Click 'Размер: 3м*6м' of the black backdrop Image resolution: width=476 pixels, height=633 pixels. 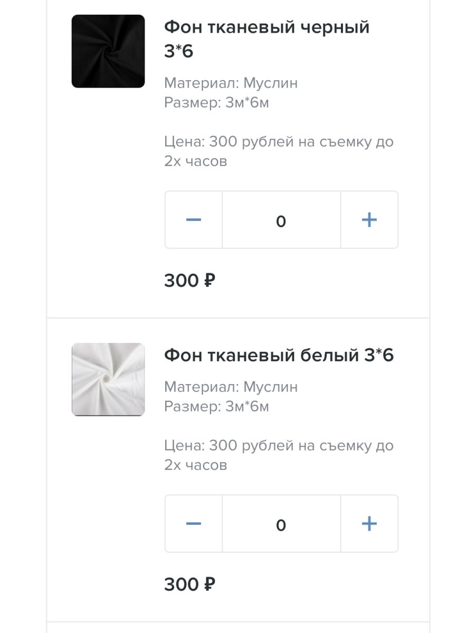[x=217, y=103]
